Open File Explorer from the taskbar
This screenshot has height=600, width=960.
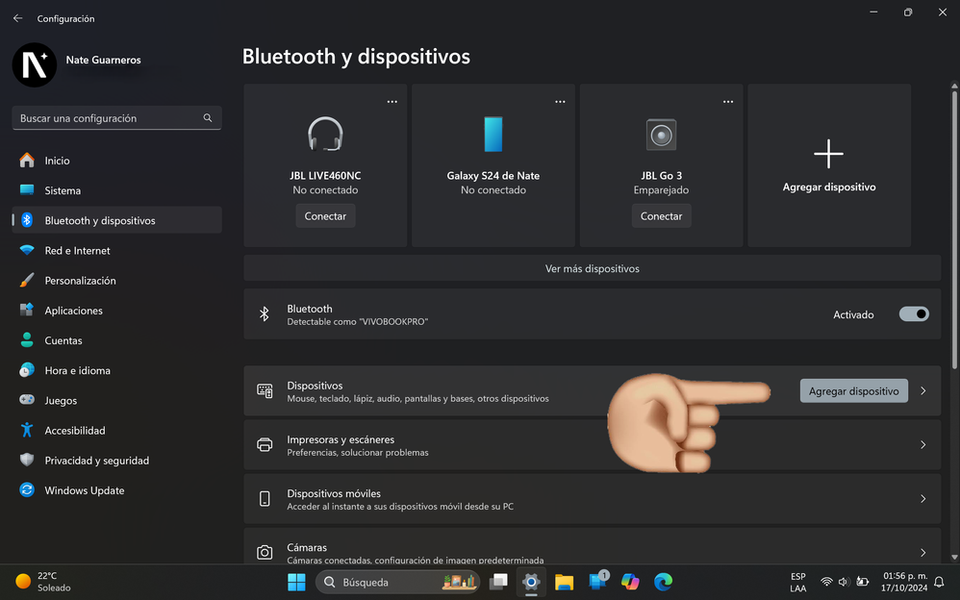(x=564, y=582)
